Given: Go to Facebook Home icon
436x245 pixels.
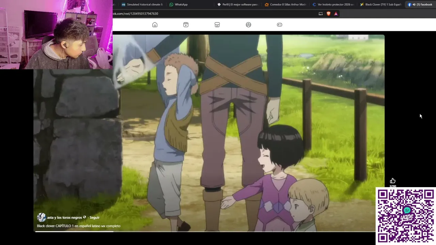Looking at the screenshot, I should pyautogui.click(x=155, y=24).
